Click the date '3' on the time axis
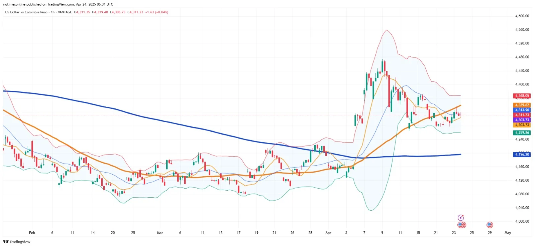This screenshot has width=535, height=247. [346, 233]
